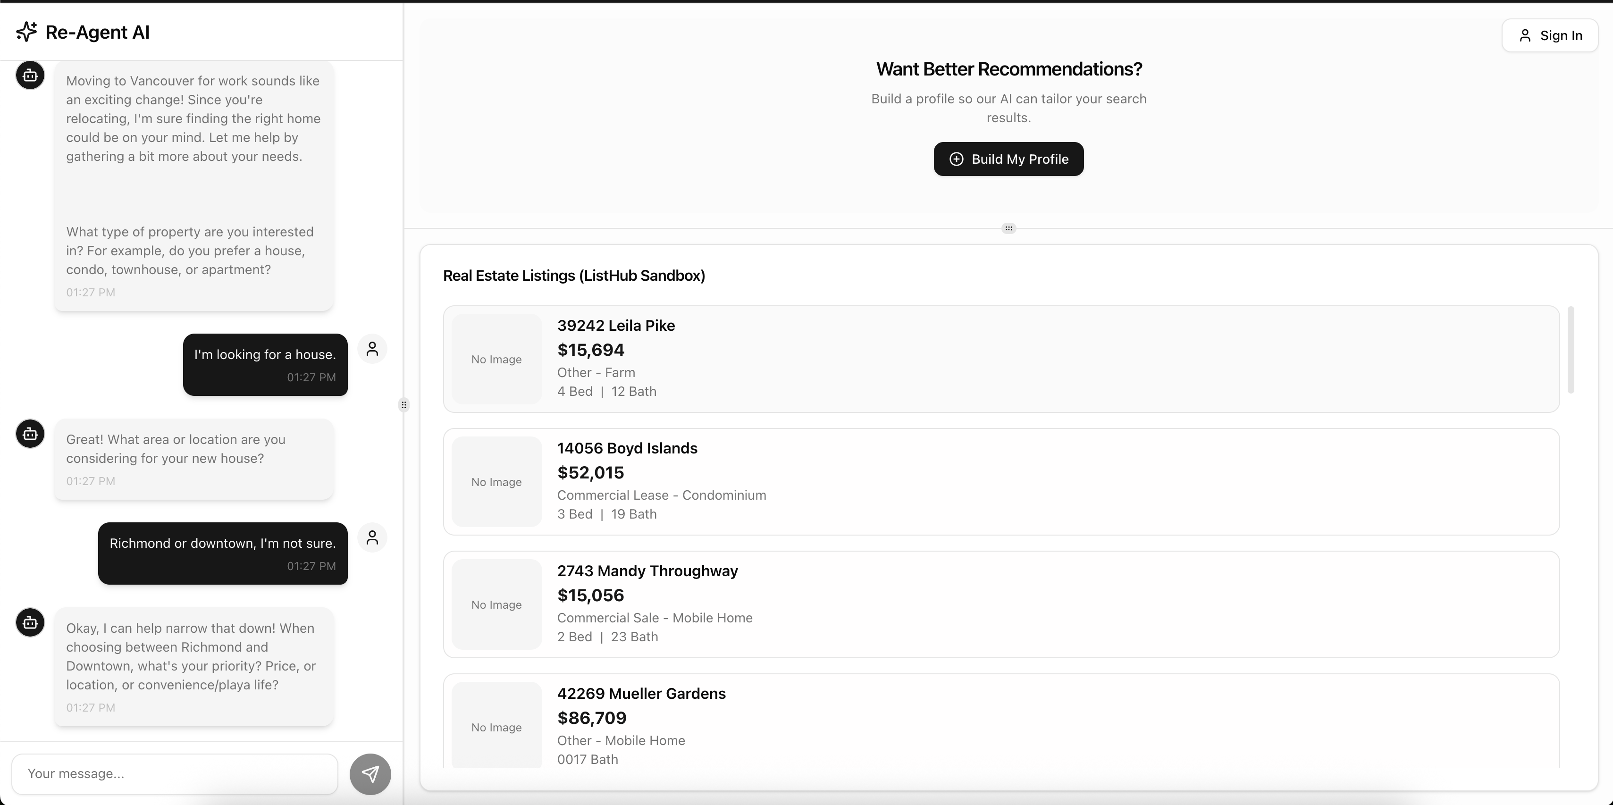Click vertical resize handle between chat and listings
Image resolution: width=1613 pixels, height=805 pixels.
pos(404,405)
